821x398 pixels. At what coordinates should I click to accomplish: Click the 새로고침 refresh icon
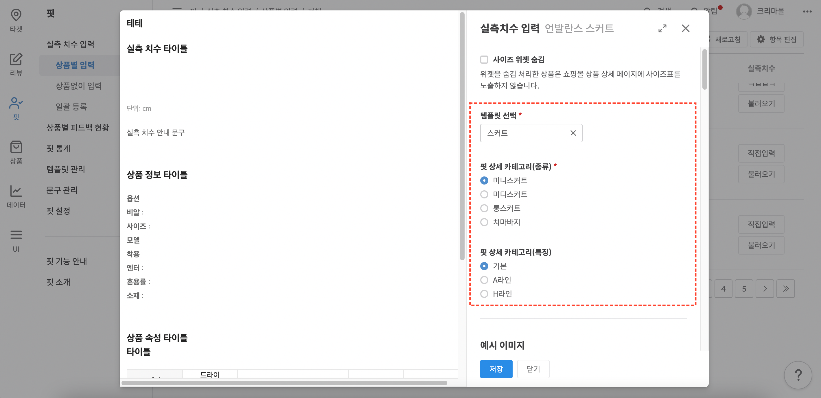[x=708, y=39]
